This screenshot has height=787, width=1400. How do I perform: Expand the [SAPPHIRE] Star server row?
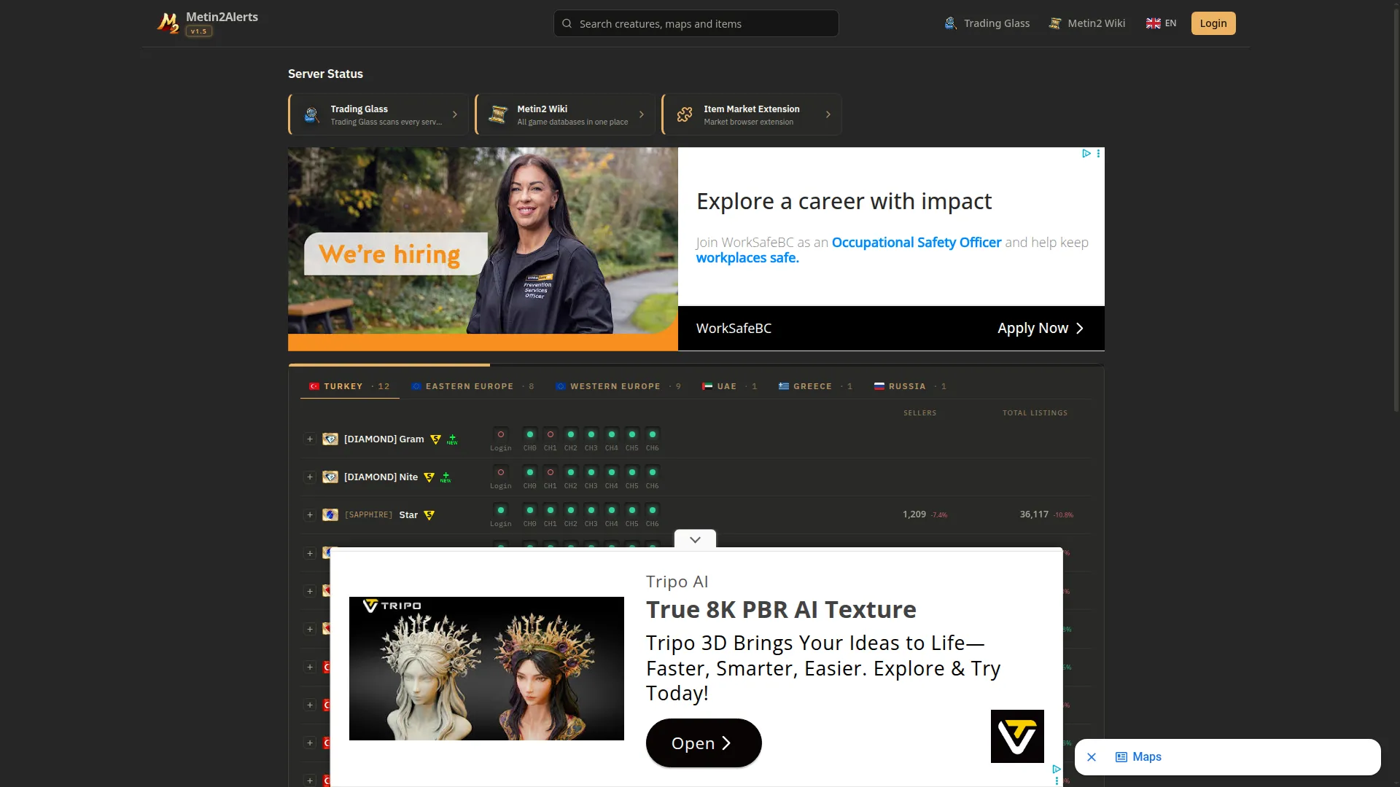(x=310, y=515)
